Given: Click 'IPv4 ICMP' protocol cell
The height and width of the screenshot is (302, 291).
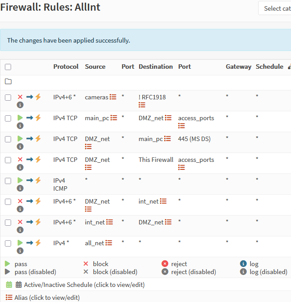Looking at the screenshot, I should coord(60,184).
